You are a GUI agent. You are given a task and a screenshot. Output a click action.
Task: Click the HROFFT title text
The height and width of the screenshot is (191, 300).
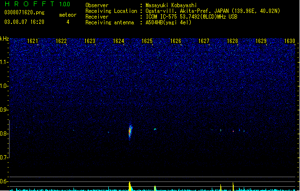click(30, 4)
